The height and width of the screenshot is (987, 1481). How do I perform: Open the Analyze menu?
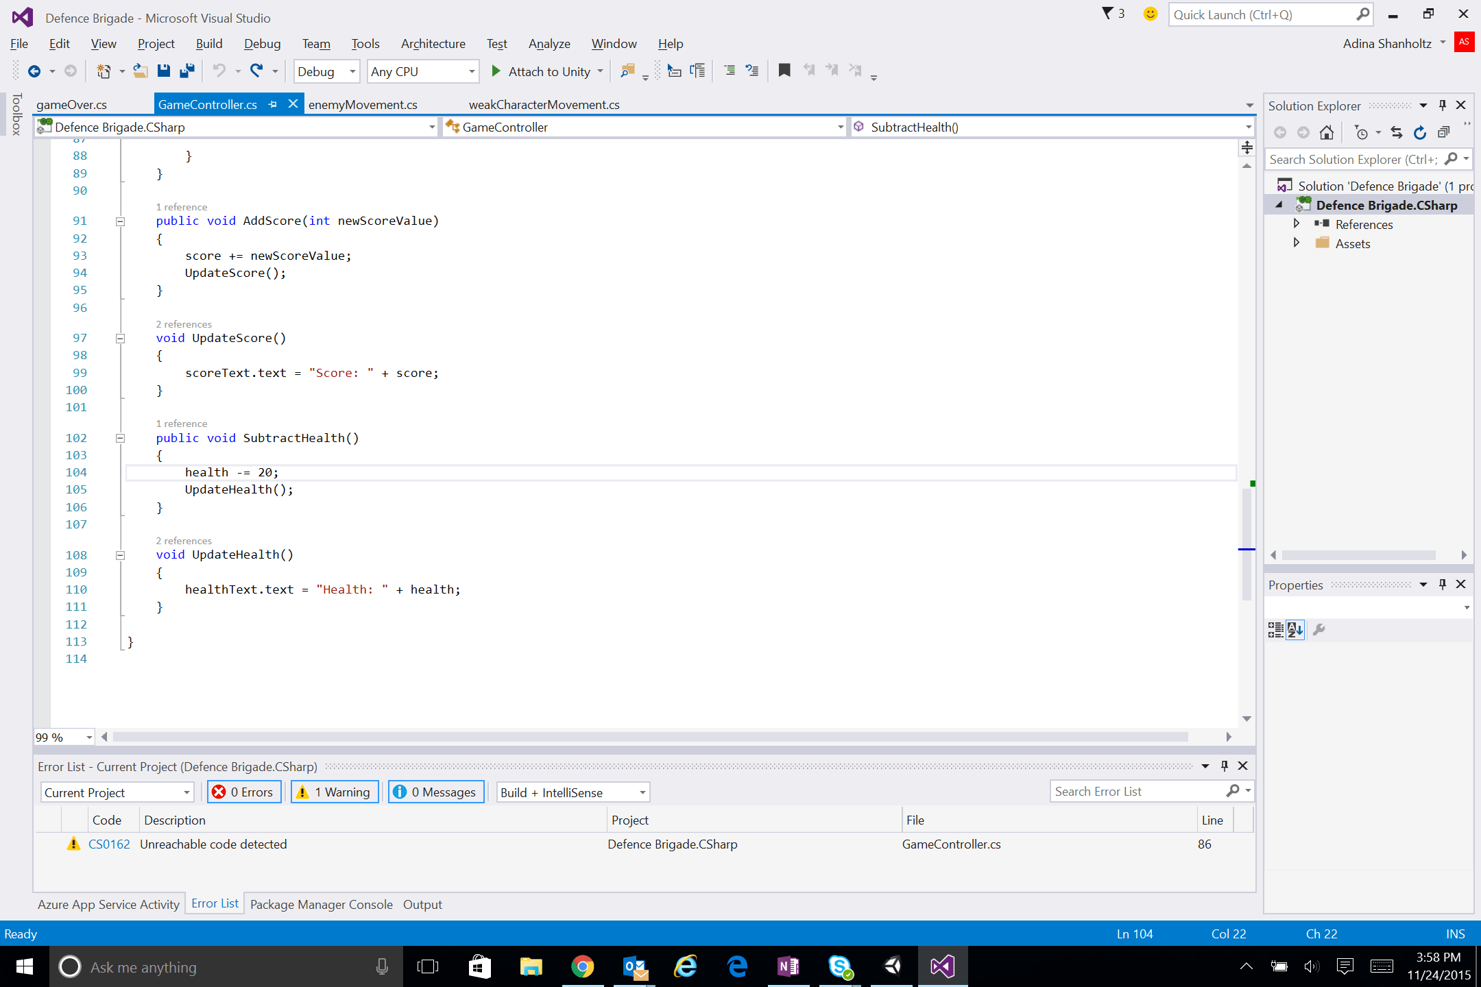(549, 43)
